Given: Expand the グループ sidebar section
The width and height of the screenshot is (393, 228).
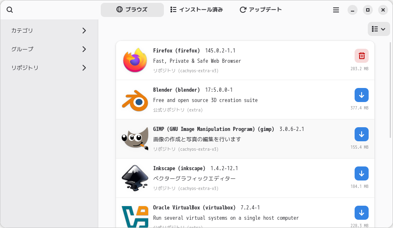Looking at the screenshot, I should pyautogui.click(x=49, y=49).
